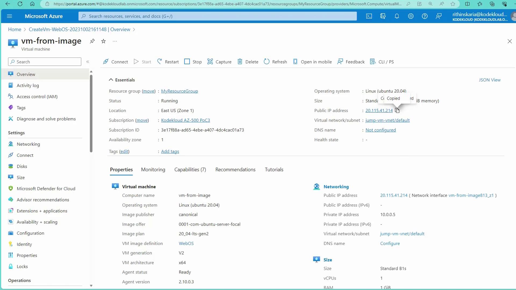The height and width of the screenshot is (290, 516).
Task: Pin vm-from-image to dashboard
Action: 92,41
